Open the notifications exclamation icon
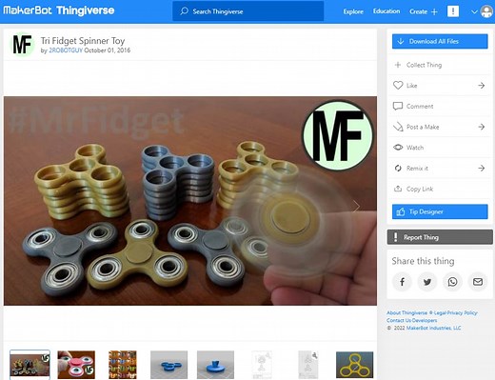495x380 pixels. click(x=453, y=11)
